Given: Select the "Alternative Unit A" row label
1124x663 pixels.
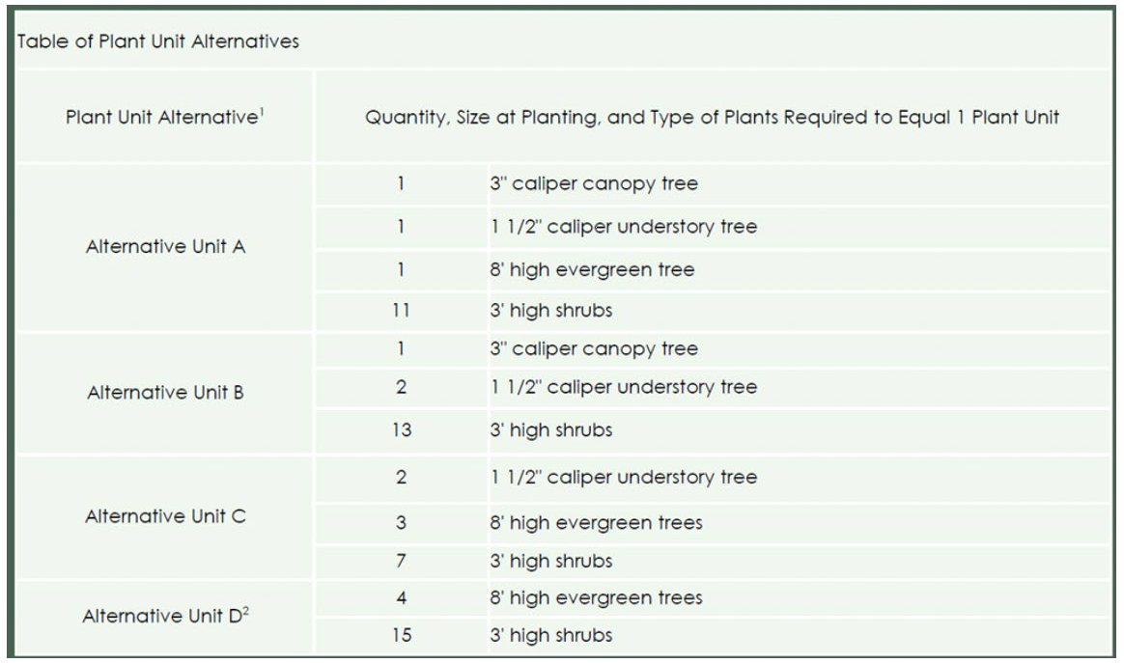Looking at the screenshot, I should point(166,247).
